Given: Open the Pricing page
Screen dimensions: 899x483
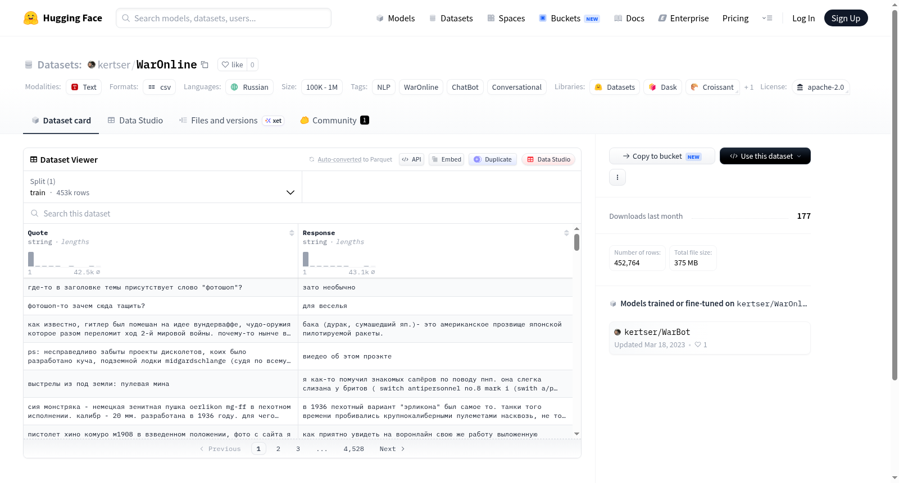Looking at the screenshot, I should (735, 19).
